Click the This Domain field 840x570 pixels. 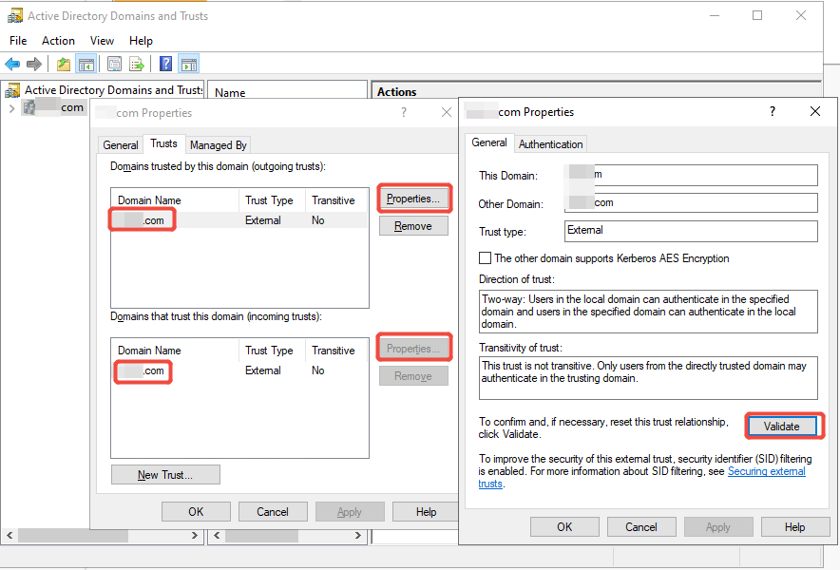pyautogui.click(x=691, y=175)
